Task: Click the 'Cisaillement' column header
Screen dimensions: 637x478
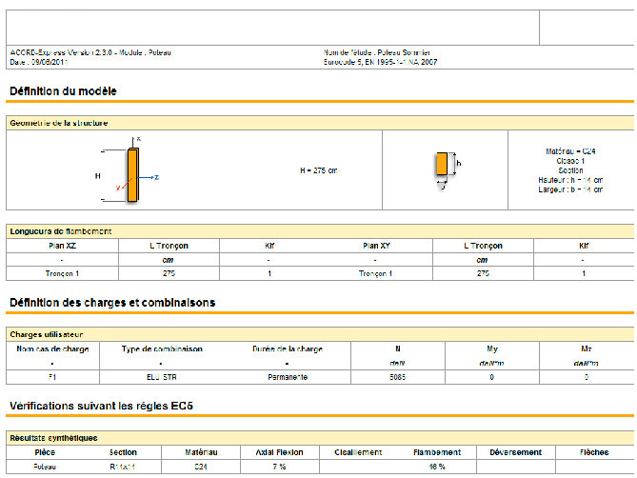Action: [x=358, y=452]
